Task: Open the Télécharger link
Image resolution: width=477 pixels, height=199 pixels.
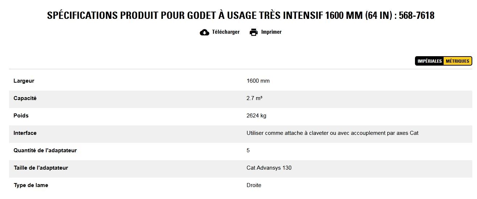Action: tap(226, 32)
